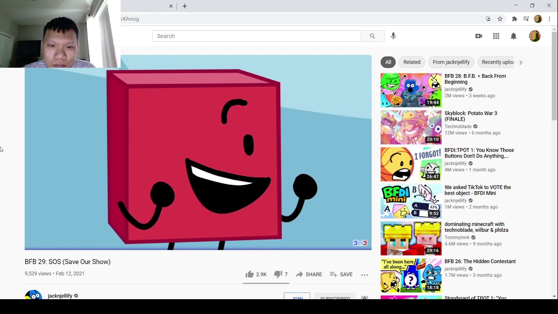The height and width of the screenshot is (314, 558).
Task: Select the Related filter chip
Action: (412, 62)
